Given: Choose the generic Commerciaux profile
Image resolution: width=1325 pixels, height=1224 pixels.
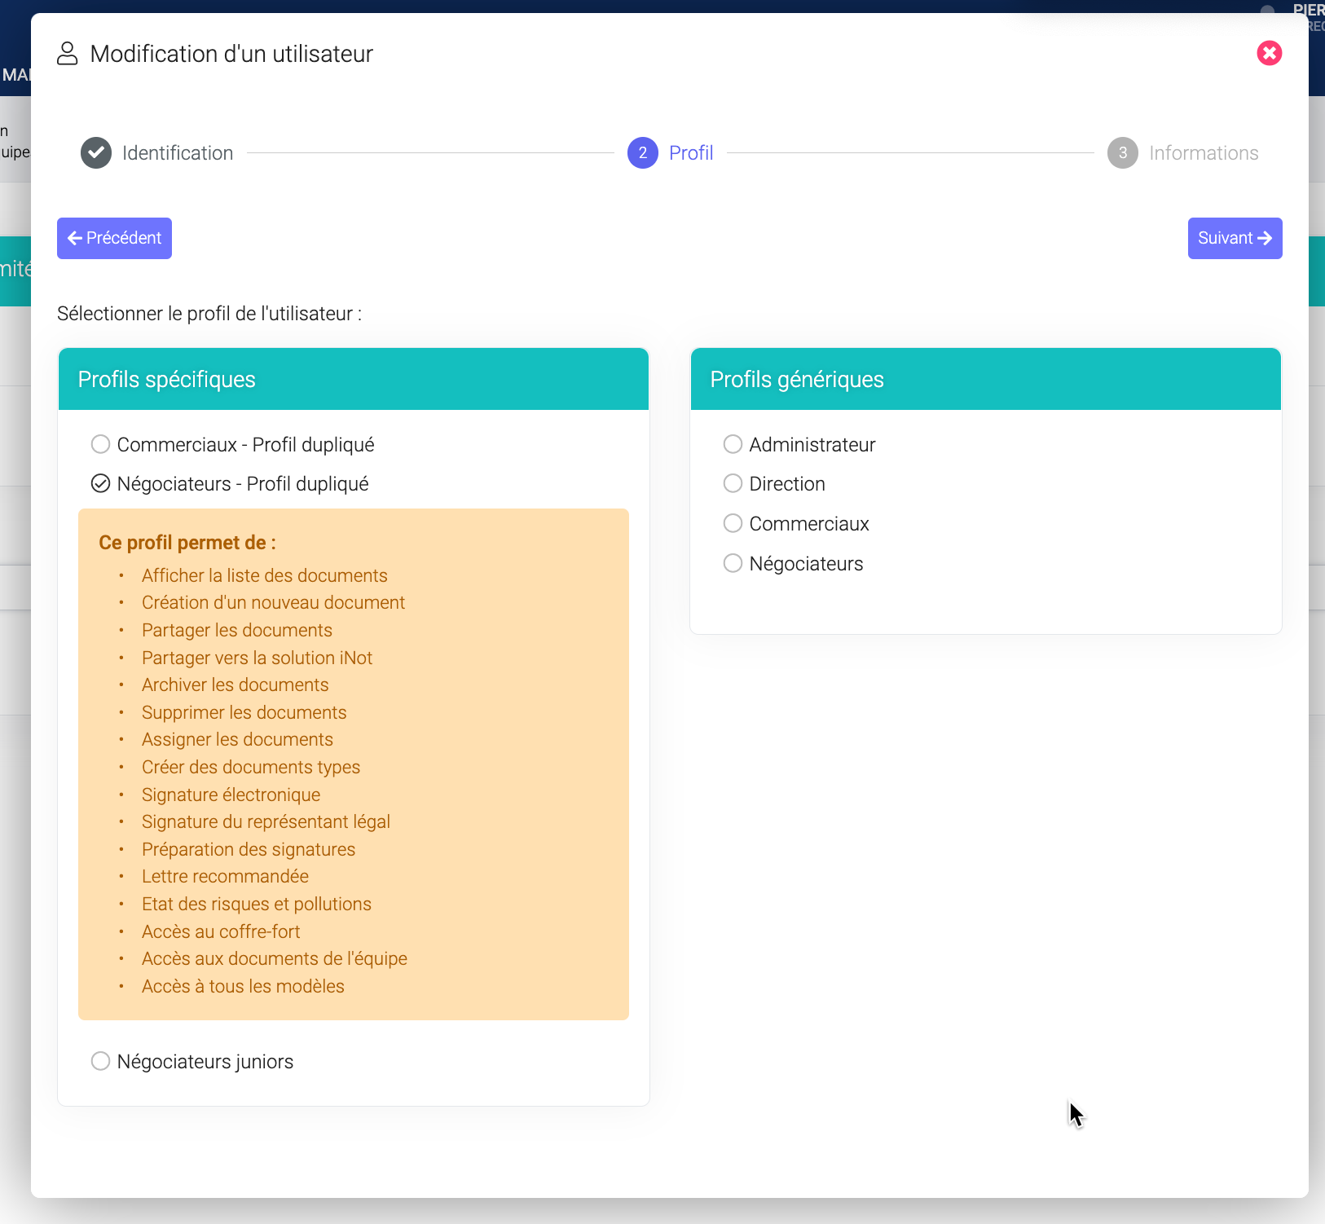Looking at the screenshot, I should pyautogui.click(x=733, y=523).
